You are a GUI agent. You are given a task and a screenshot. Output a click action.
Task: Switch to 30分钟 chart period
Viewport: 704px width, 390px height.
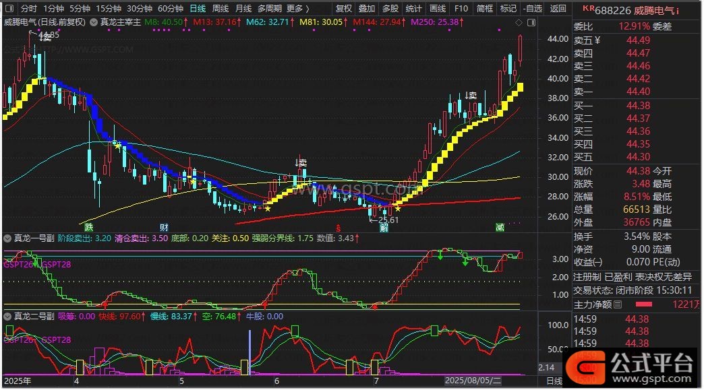[140, 9]
